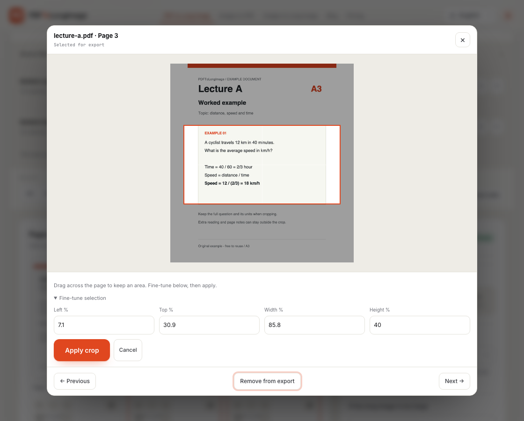Viewport: 524px width, 421px height.
Task: Go to the Next page
Action: [454, 381]
